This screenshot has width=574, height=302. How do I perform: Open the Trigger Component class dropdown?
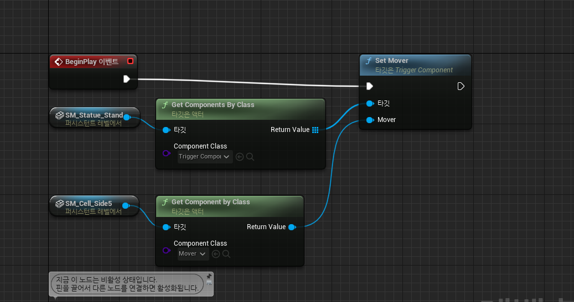click(205, 157)
